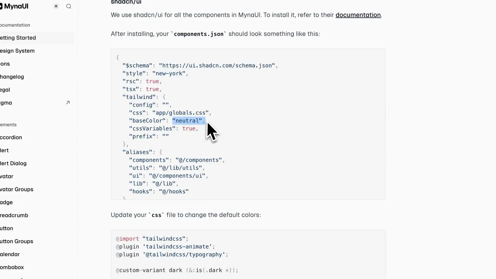Open the Changelog page
Viewport: 496px width, 279px height.
tap(12, 77)
